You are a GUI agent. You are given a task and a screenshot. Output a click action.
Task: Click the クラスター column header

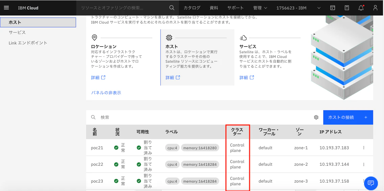click(237, 132)
